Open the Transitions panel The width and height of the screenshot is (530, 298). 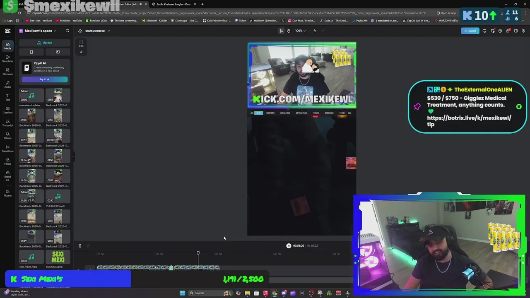[x=7, y=149]
